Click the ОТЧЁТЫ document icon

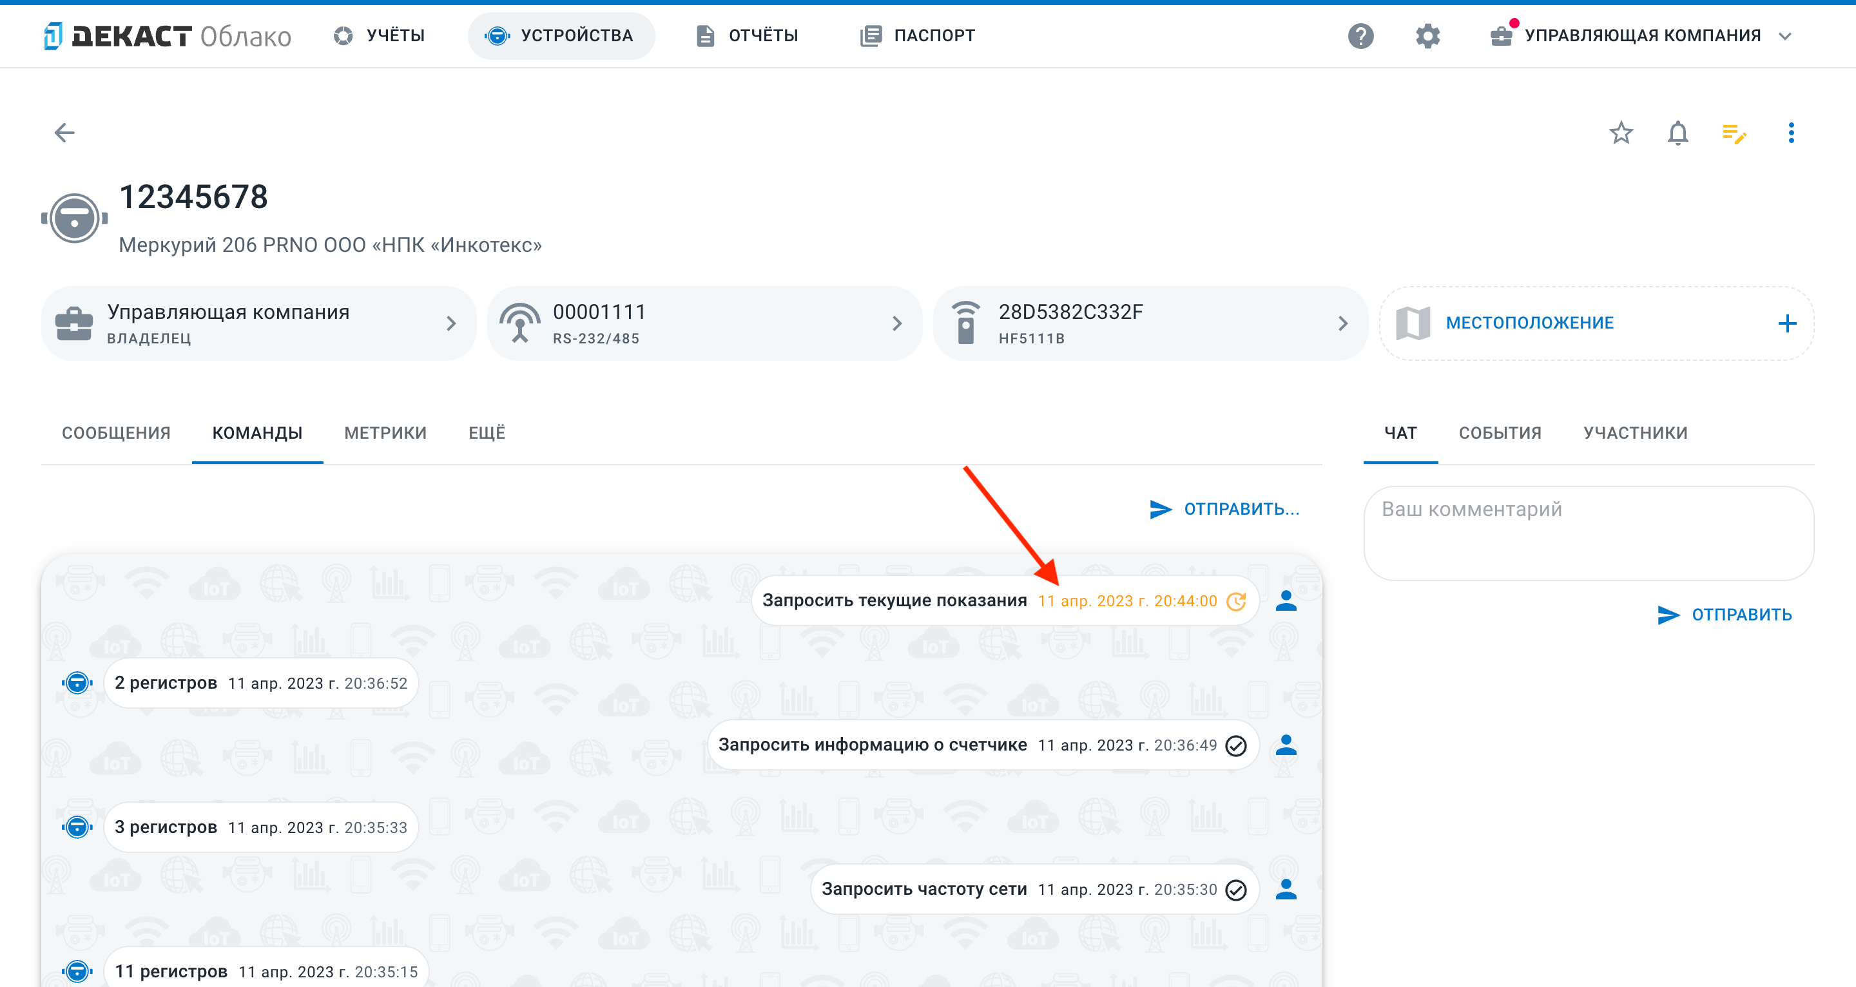tap(706, 35)
